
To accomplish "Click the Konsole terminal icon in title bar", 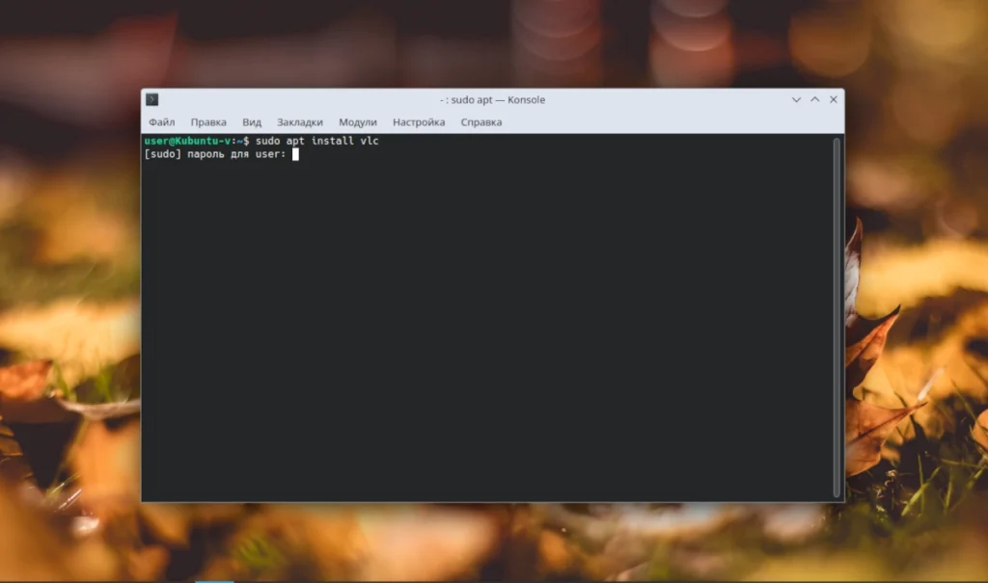I will click(151, 99).
